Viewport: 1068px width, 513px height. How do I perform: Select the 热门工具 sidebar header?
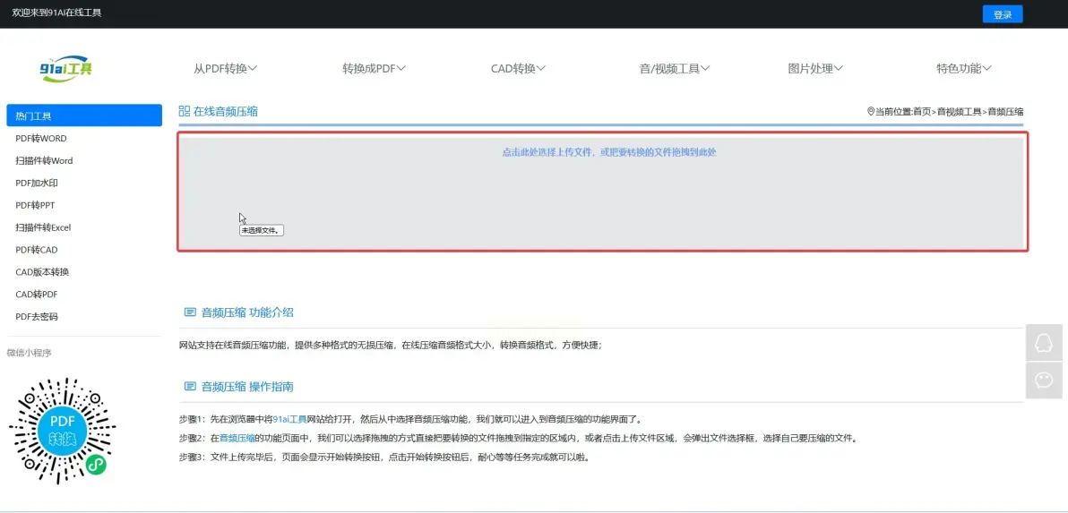84,115
